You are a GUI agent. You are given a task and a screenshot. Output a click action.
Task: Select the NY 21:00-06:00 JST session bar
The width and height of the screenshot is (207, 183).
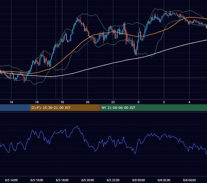(x=153, y=108)
